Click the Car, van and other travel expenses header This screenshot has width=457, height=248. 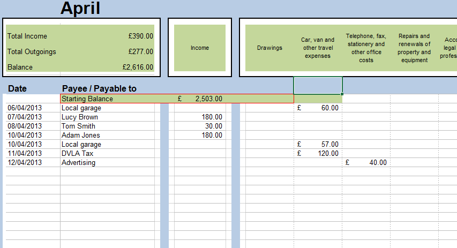pos(318,48)
